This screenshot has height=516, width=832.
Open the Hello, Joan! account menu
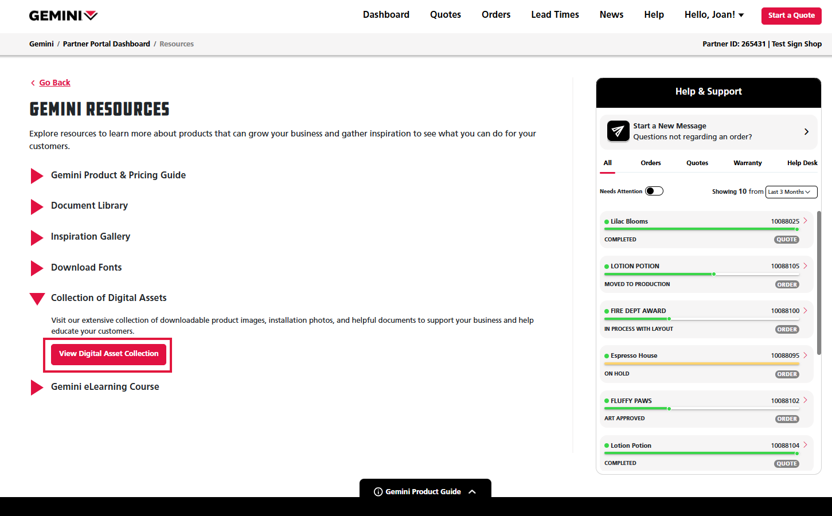click(714, 15)
